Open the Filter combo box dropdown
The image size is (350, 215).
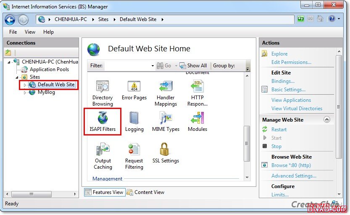[x=153, y=66]
